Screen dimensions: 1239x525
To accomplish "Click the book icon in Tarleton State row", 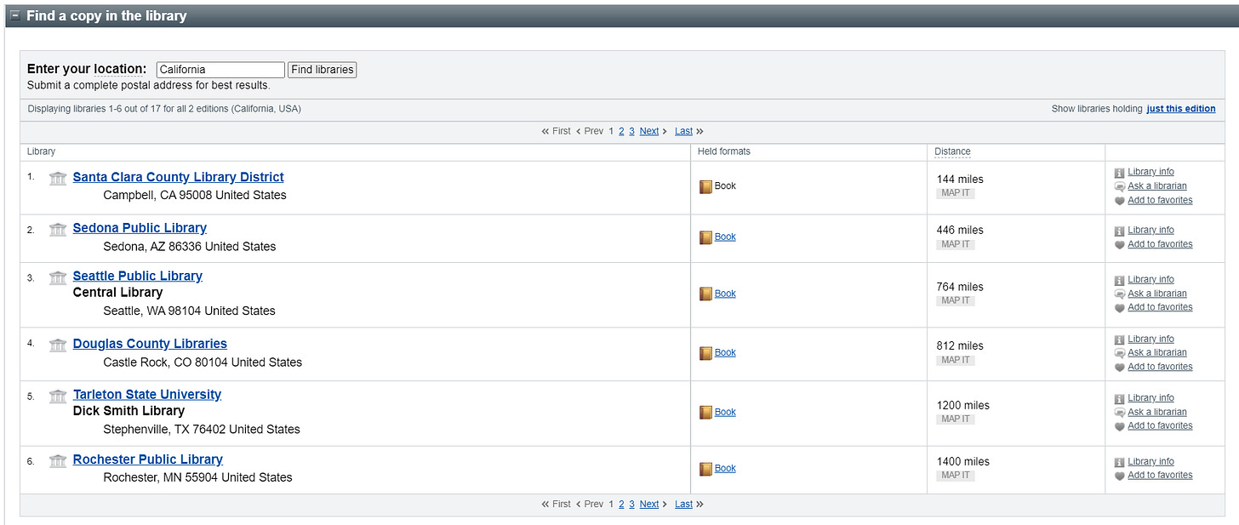I will pos(705,413).
